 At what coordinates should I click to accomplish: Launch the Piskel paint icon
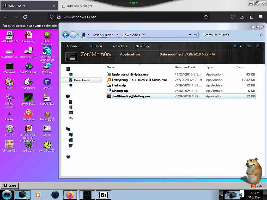[9, 84]
